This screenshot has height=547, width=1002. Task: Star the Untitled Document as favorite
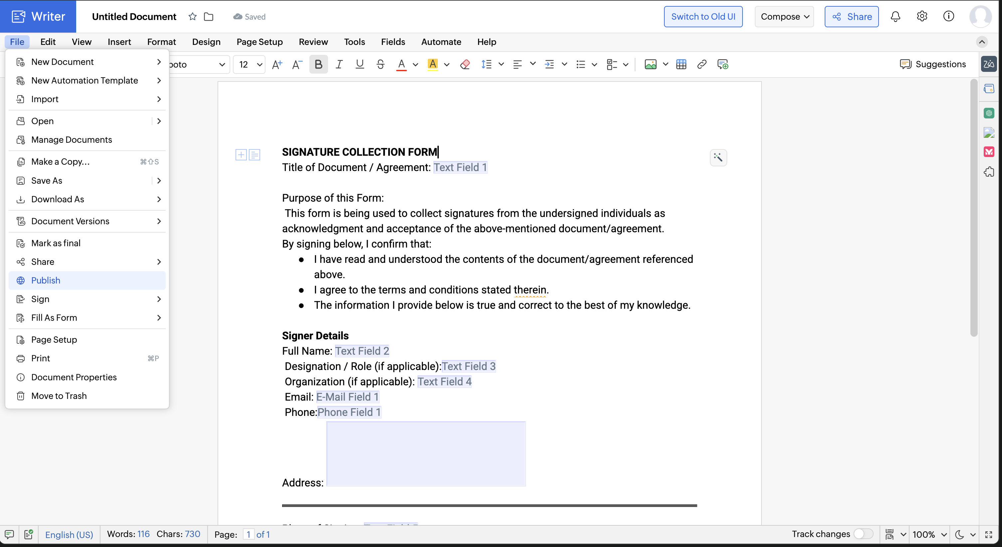(192, 16)
